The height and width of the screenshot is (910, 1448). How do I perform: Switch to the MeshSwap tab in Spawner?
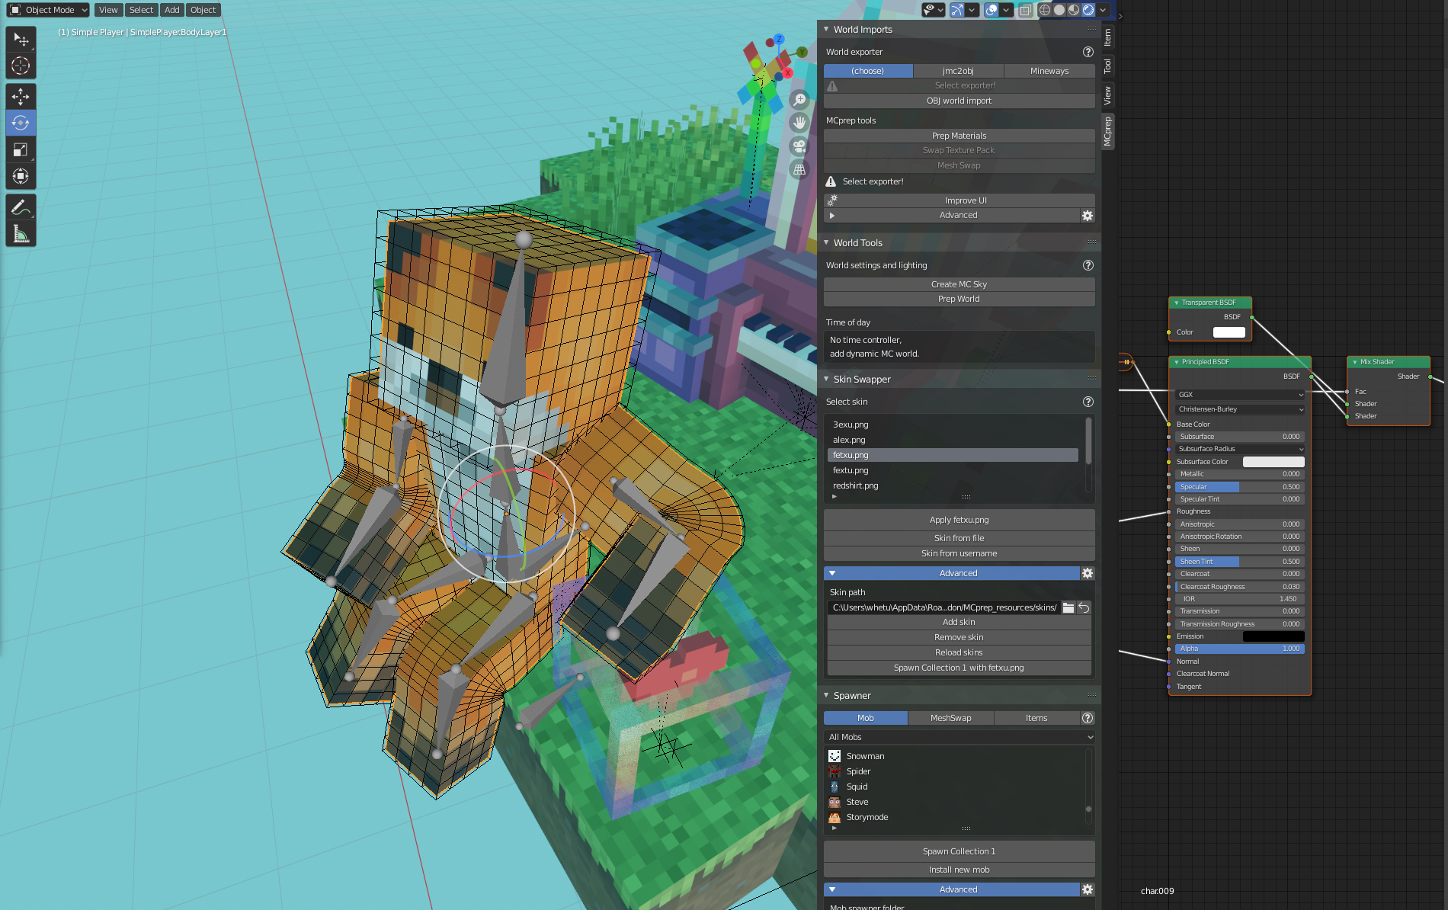pyautogui.click(x=951, y=717)
